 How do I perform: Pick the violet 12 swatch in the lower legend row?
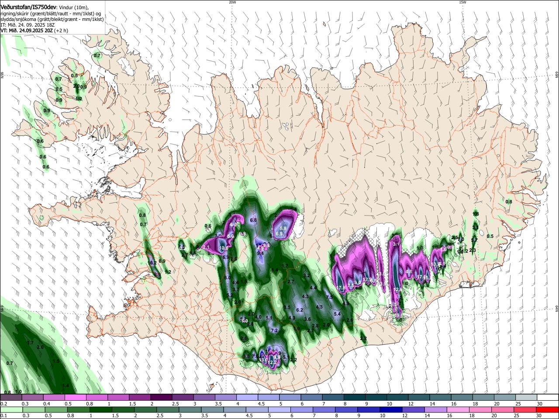tap(414, 409)
